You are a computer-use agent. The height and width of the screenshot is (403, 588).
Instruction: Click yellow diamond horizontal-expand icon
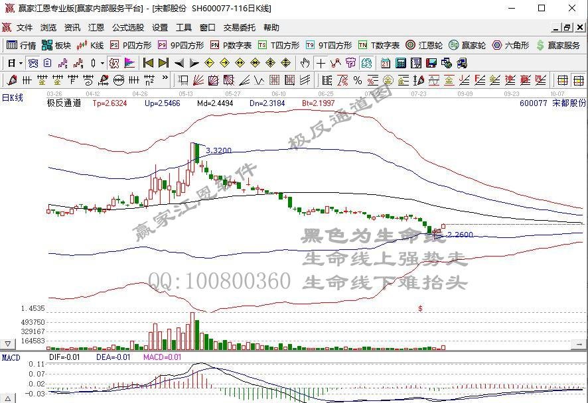[240, 63]
